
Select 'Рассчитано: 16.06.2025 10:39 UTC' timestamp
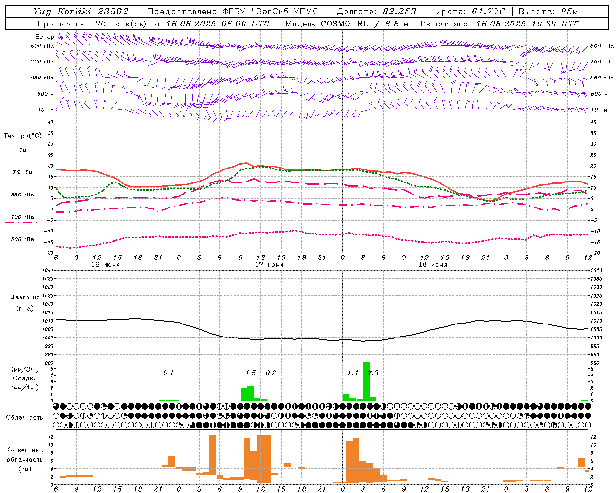pyautogui.click(x=500, y=24)
